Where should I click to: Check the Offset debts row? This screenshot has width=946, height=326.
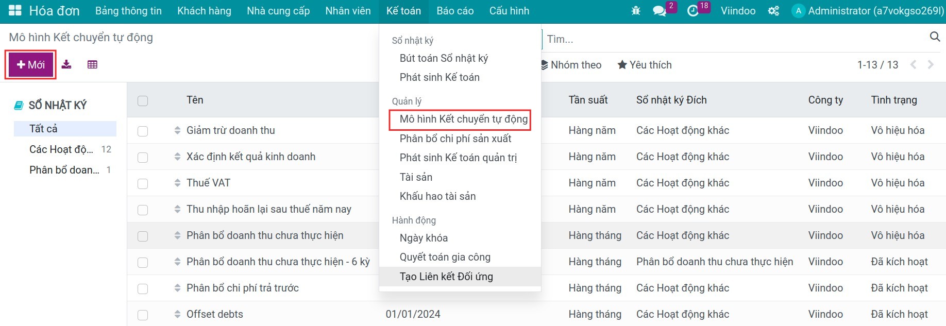[x=143, y=315]
